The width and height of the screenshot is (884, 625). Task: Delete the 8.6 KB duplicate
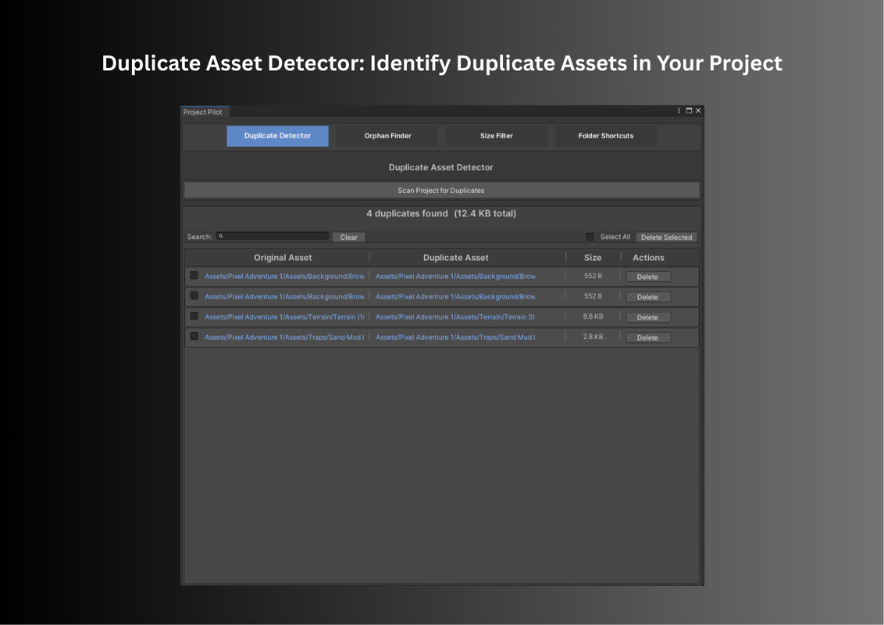[647, 318]
